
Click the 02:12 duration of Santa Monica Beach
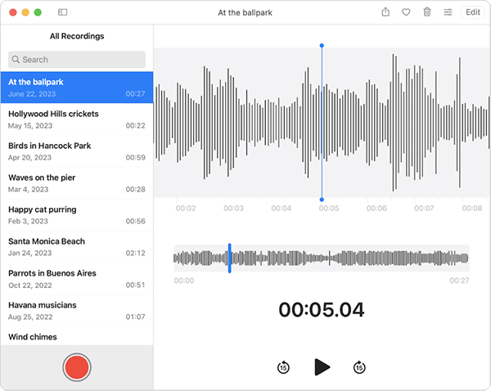coord(135,253)
